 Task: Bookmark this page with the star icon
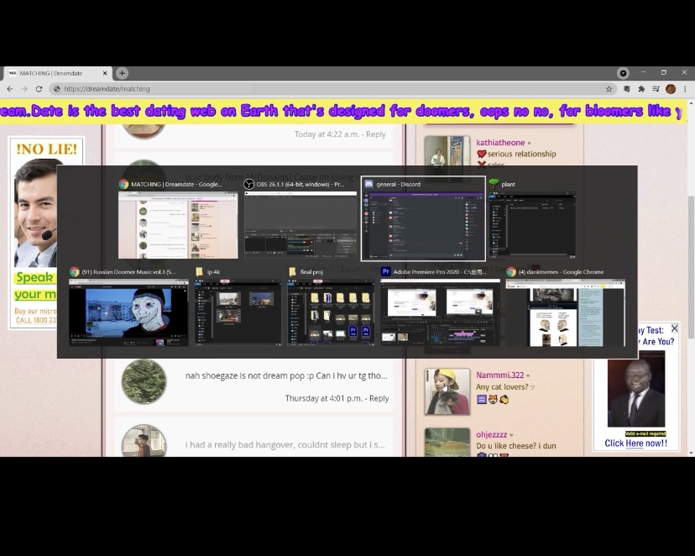(609, 89)
